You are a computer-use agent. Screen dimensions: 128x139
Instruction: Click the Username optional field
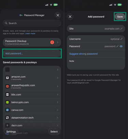[115, 39]
